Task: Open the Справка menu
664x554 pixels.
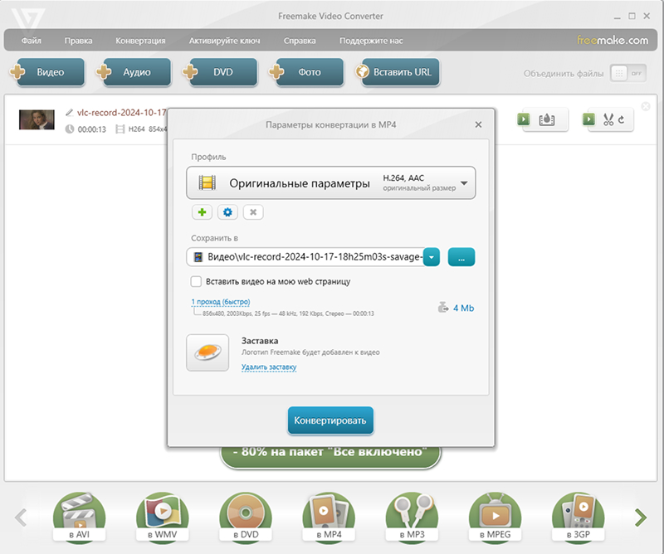Action: coord(300,41)
